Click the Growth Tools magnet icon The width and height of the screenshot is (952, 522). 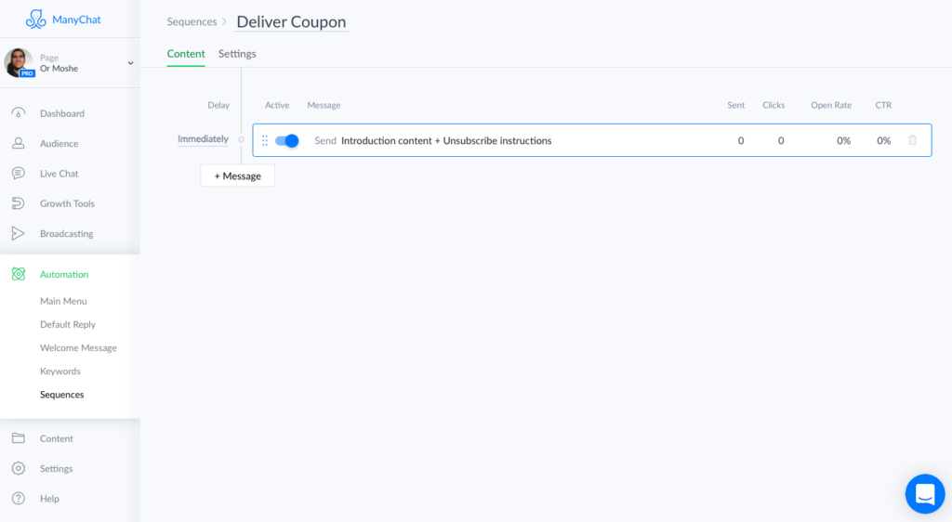(x=19, y=203)
